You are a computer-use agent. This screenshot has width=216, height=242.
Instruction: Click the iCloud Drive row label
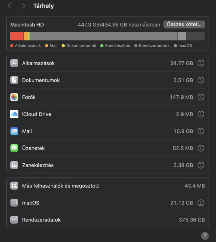point(37,114)
